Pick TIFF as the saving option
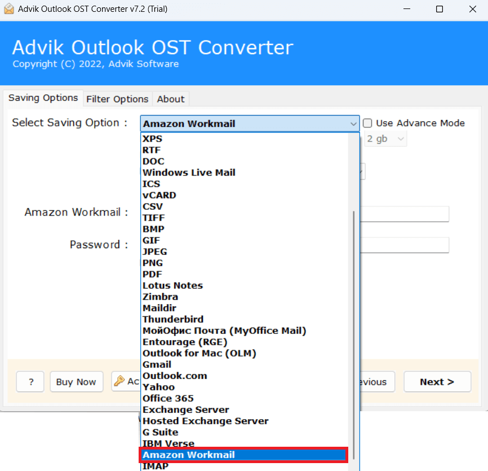 [245, 218]
